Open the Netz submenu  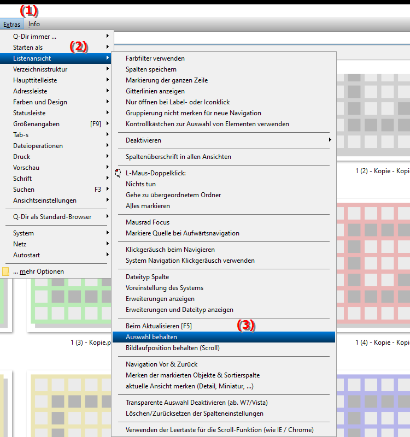56,244
